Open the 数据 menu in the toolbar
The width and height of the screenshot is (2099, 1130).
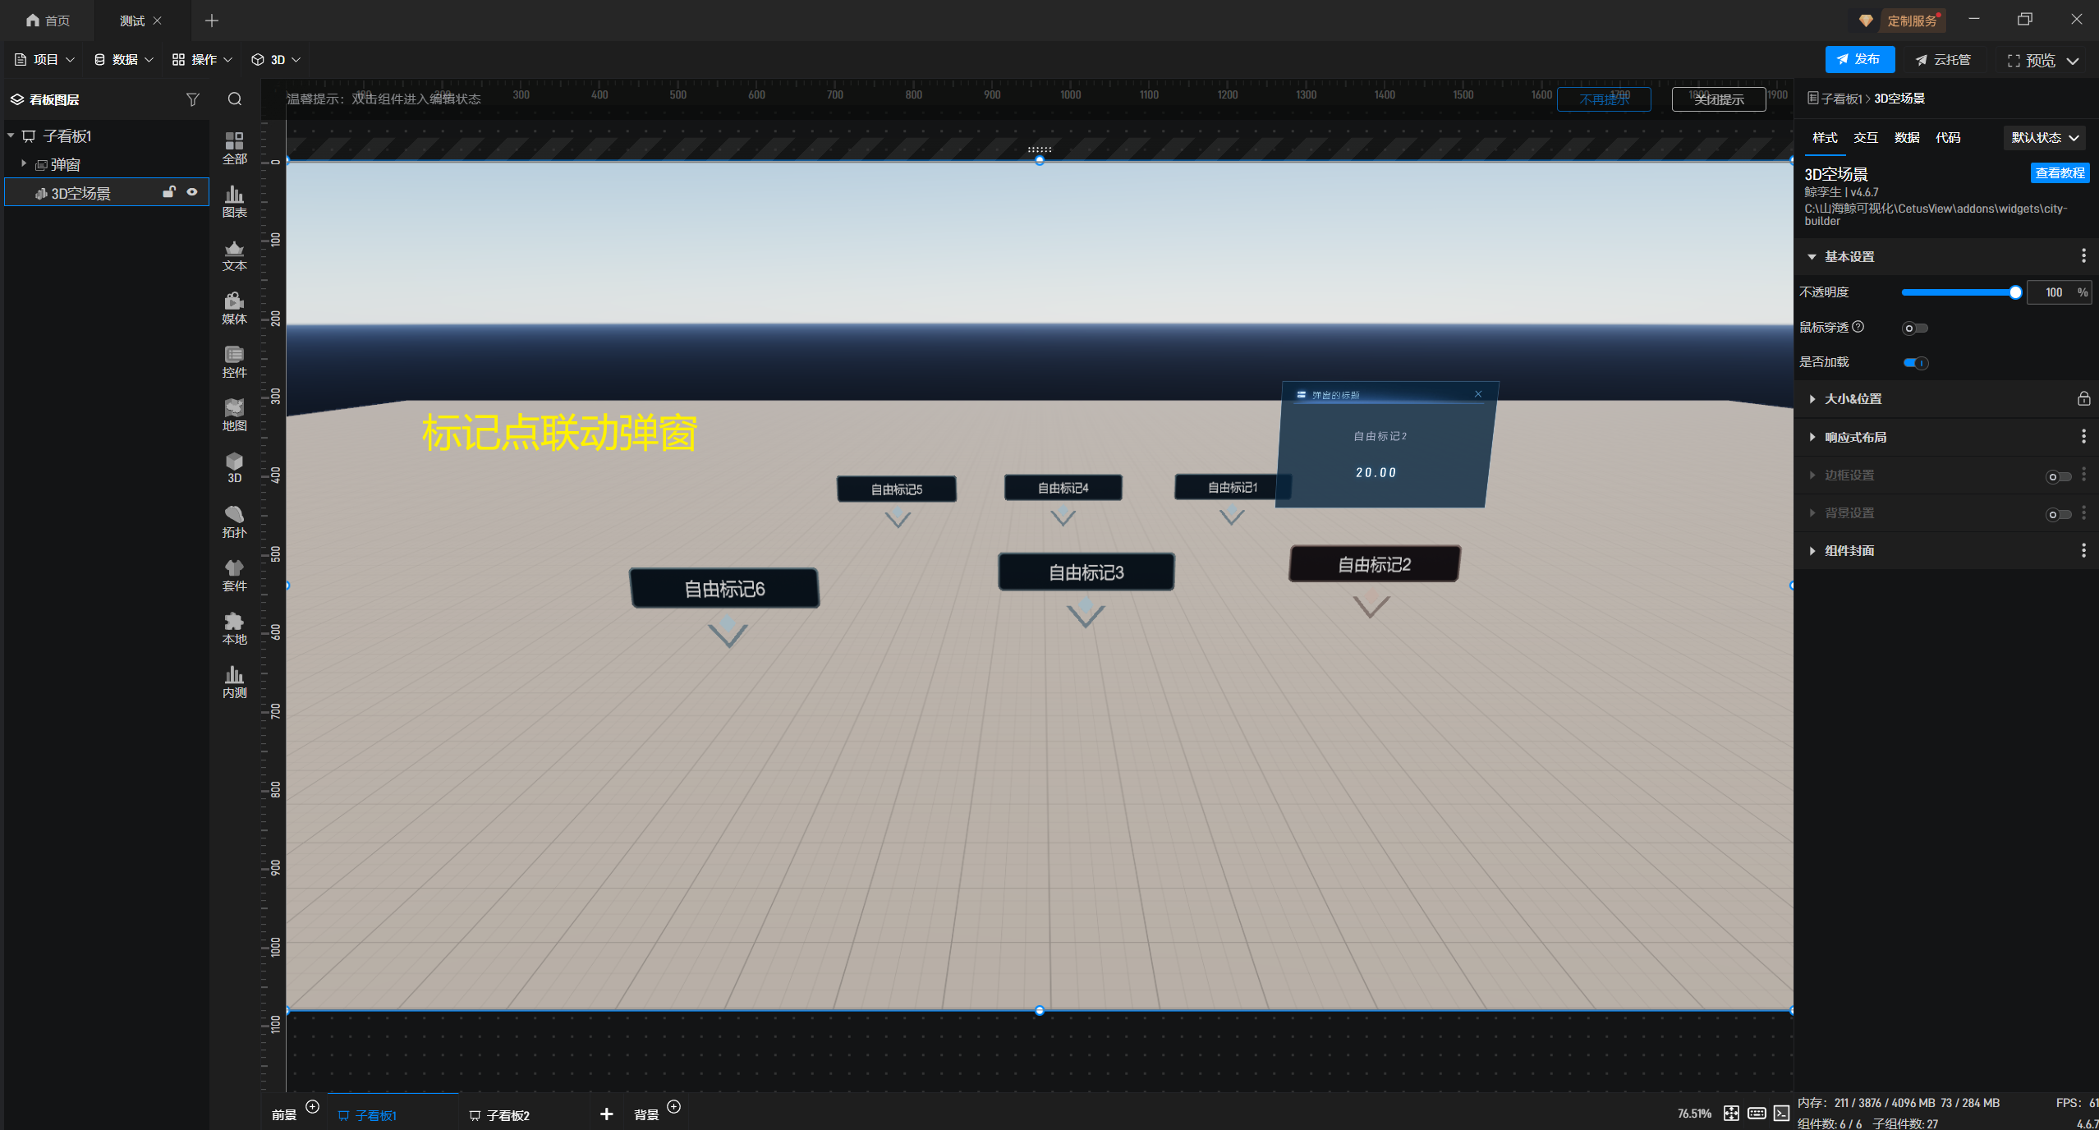123,60
